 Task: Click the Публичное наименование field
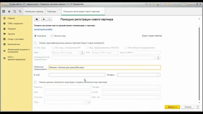[x=105, y=67]
